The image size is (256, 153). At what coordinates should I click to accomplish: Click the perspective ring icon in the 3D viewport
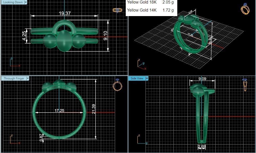point(245,9)
